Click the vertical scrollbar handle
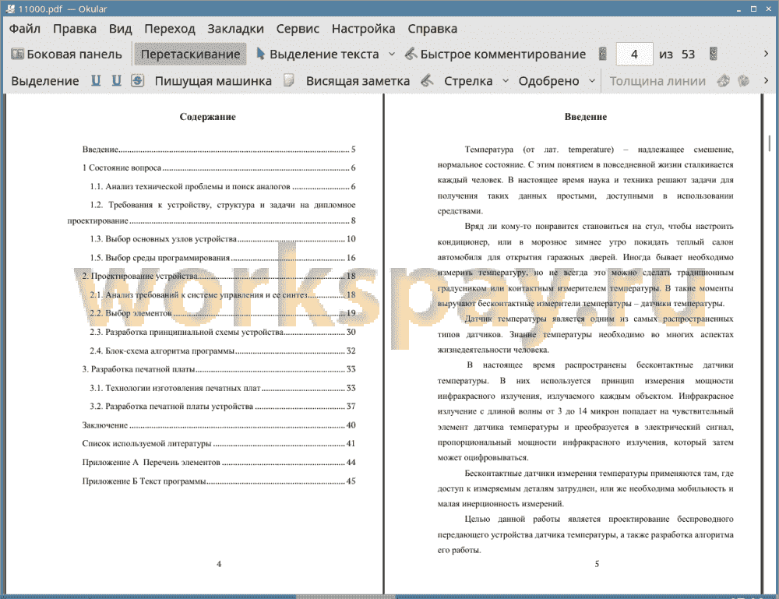779x599 pixels. [x=770, y=144]
